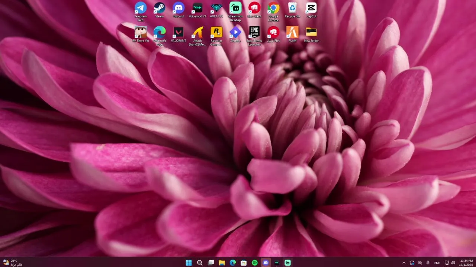Select the CapCut desktop shortcut
This screenshot has height=267, width=476.
click(311, 10)
